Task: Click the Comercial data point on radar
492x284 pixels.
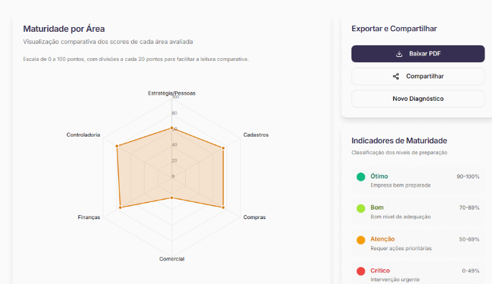Action: [x=172, y=197]
